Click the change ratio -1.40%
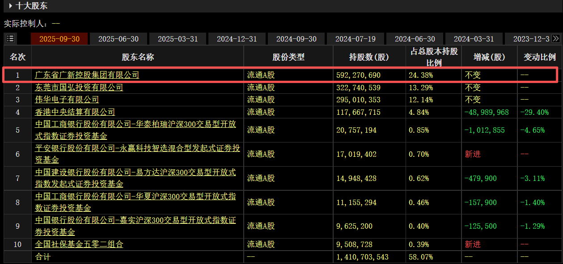Screen dimensions: 563x264 [533, 202]
